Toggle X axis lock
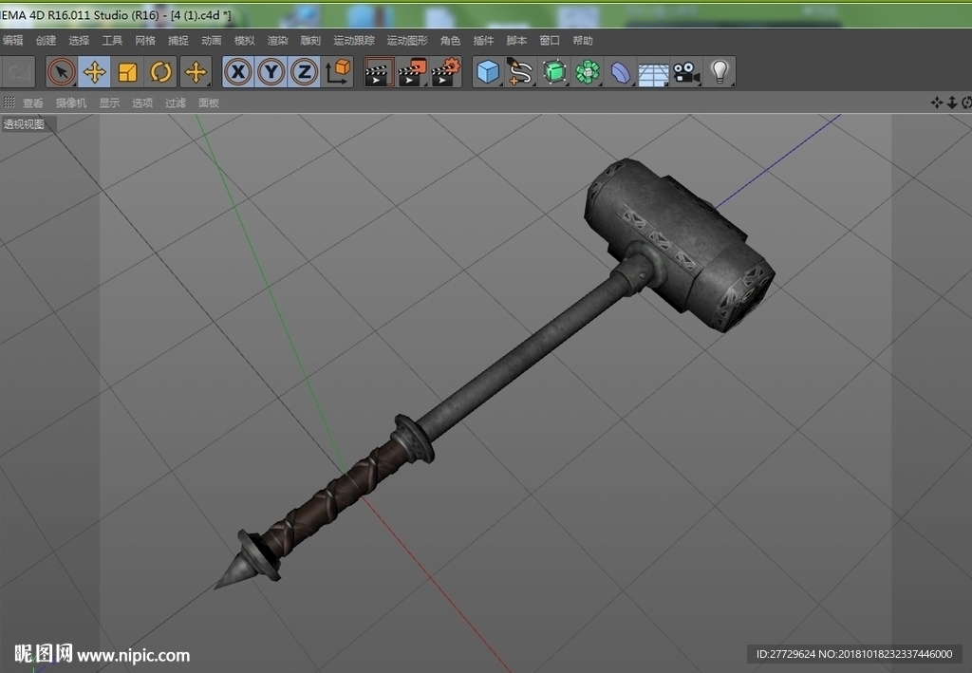The height and width of the screenshot is (673, 972). pyautogui.click(x=238, y=72)
